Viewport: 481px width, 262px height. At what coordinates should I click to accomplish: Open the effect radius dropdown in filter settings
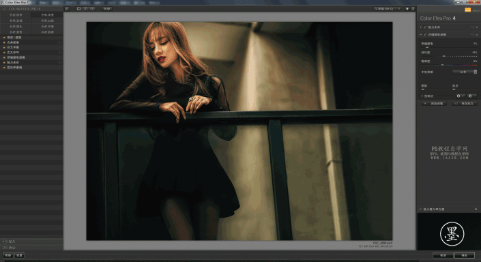click(x=465, y=72)
